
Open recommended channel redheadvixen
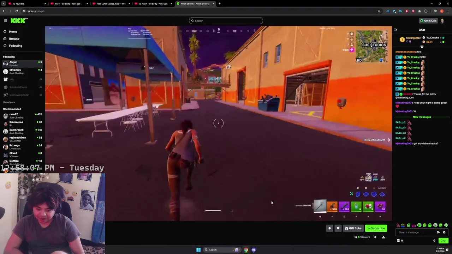(x=22, y=139)
